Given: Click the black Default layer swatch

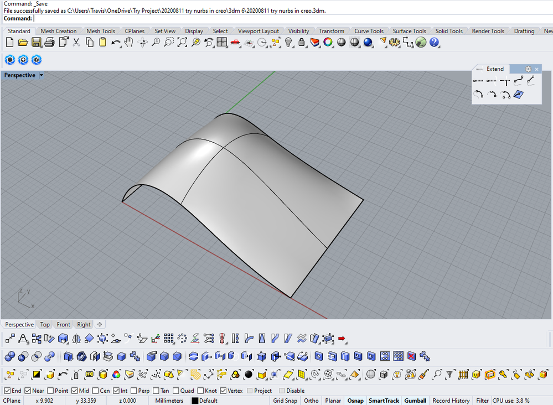Looking at the screenshot, I should pyautogui.click(x=195, y=401).
